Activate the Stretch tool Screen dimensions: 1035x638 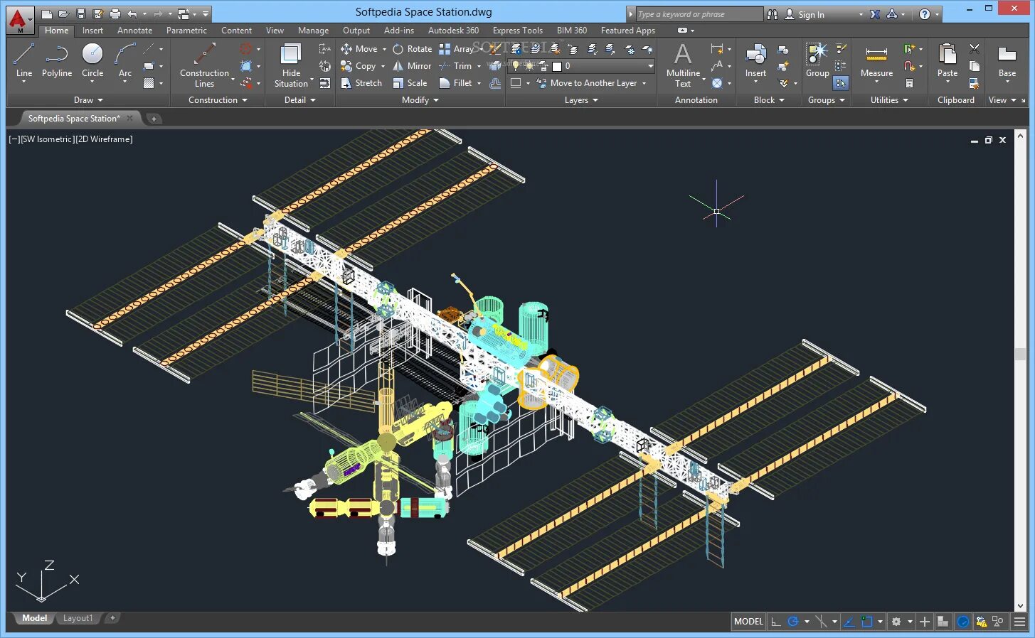tap(361, 83)
